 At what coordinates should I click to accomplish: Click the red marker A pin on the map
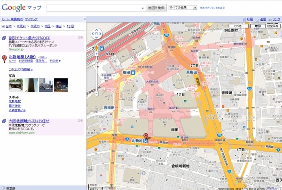(146, 136)
